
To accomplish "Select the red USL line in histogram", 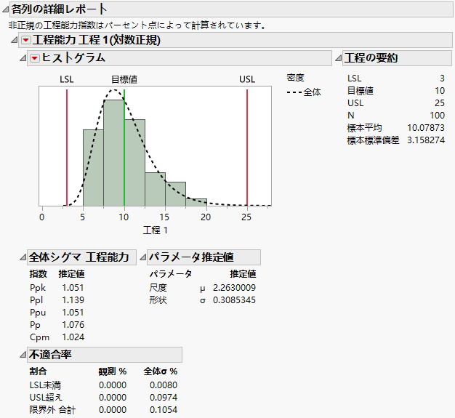I will (x=247, y=148).
